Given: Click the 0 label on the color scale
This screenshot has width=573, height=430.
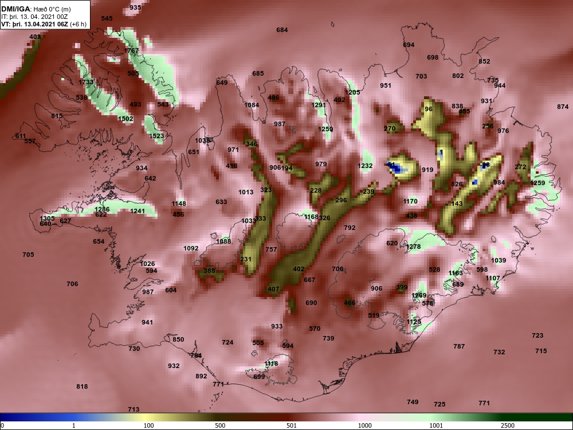Looking at the screenshot, I should coord(2,425).
